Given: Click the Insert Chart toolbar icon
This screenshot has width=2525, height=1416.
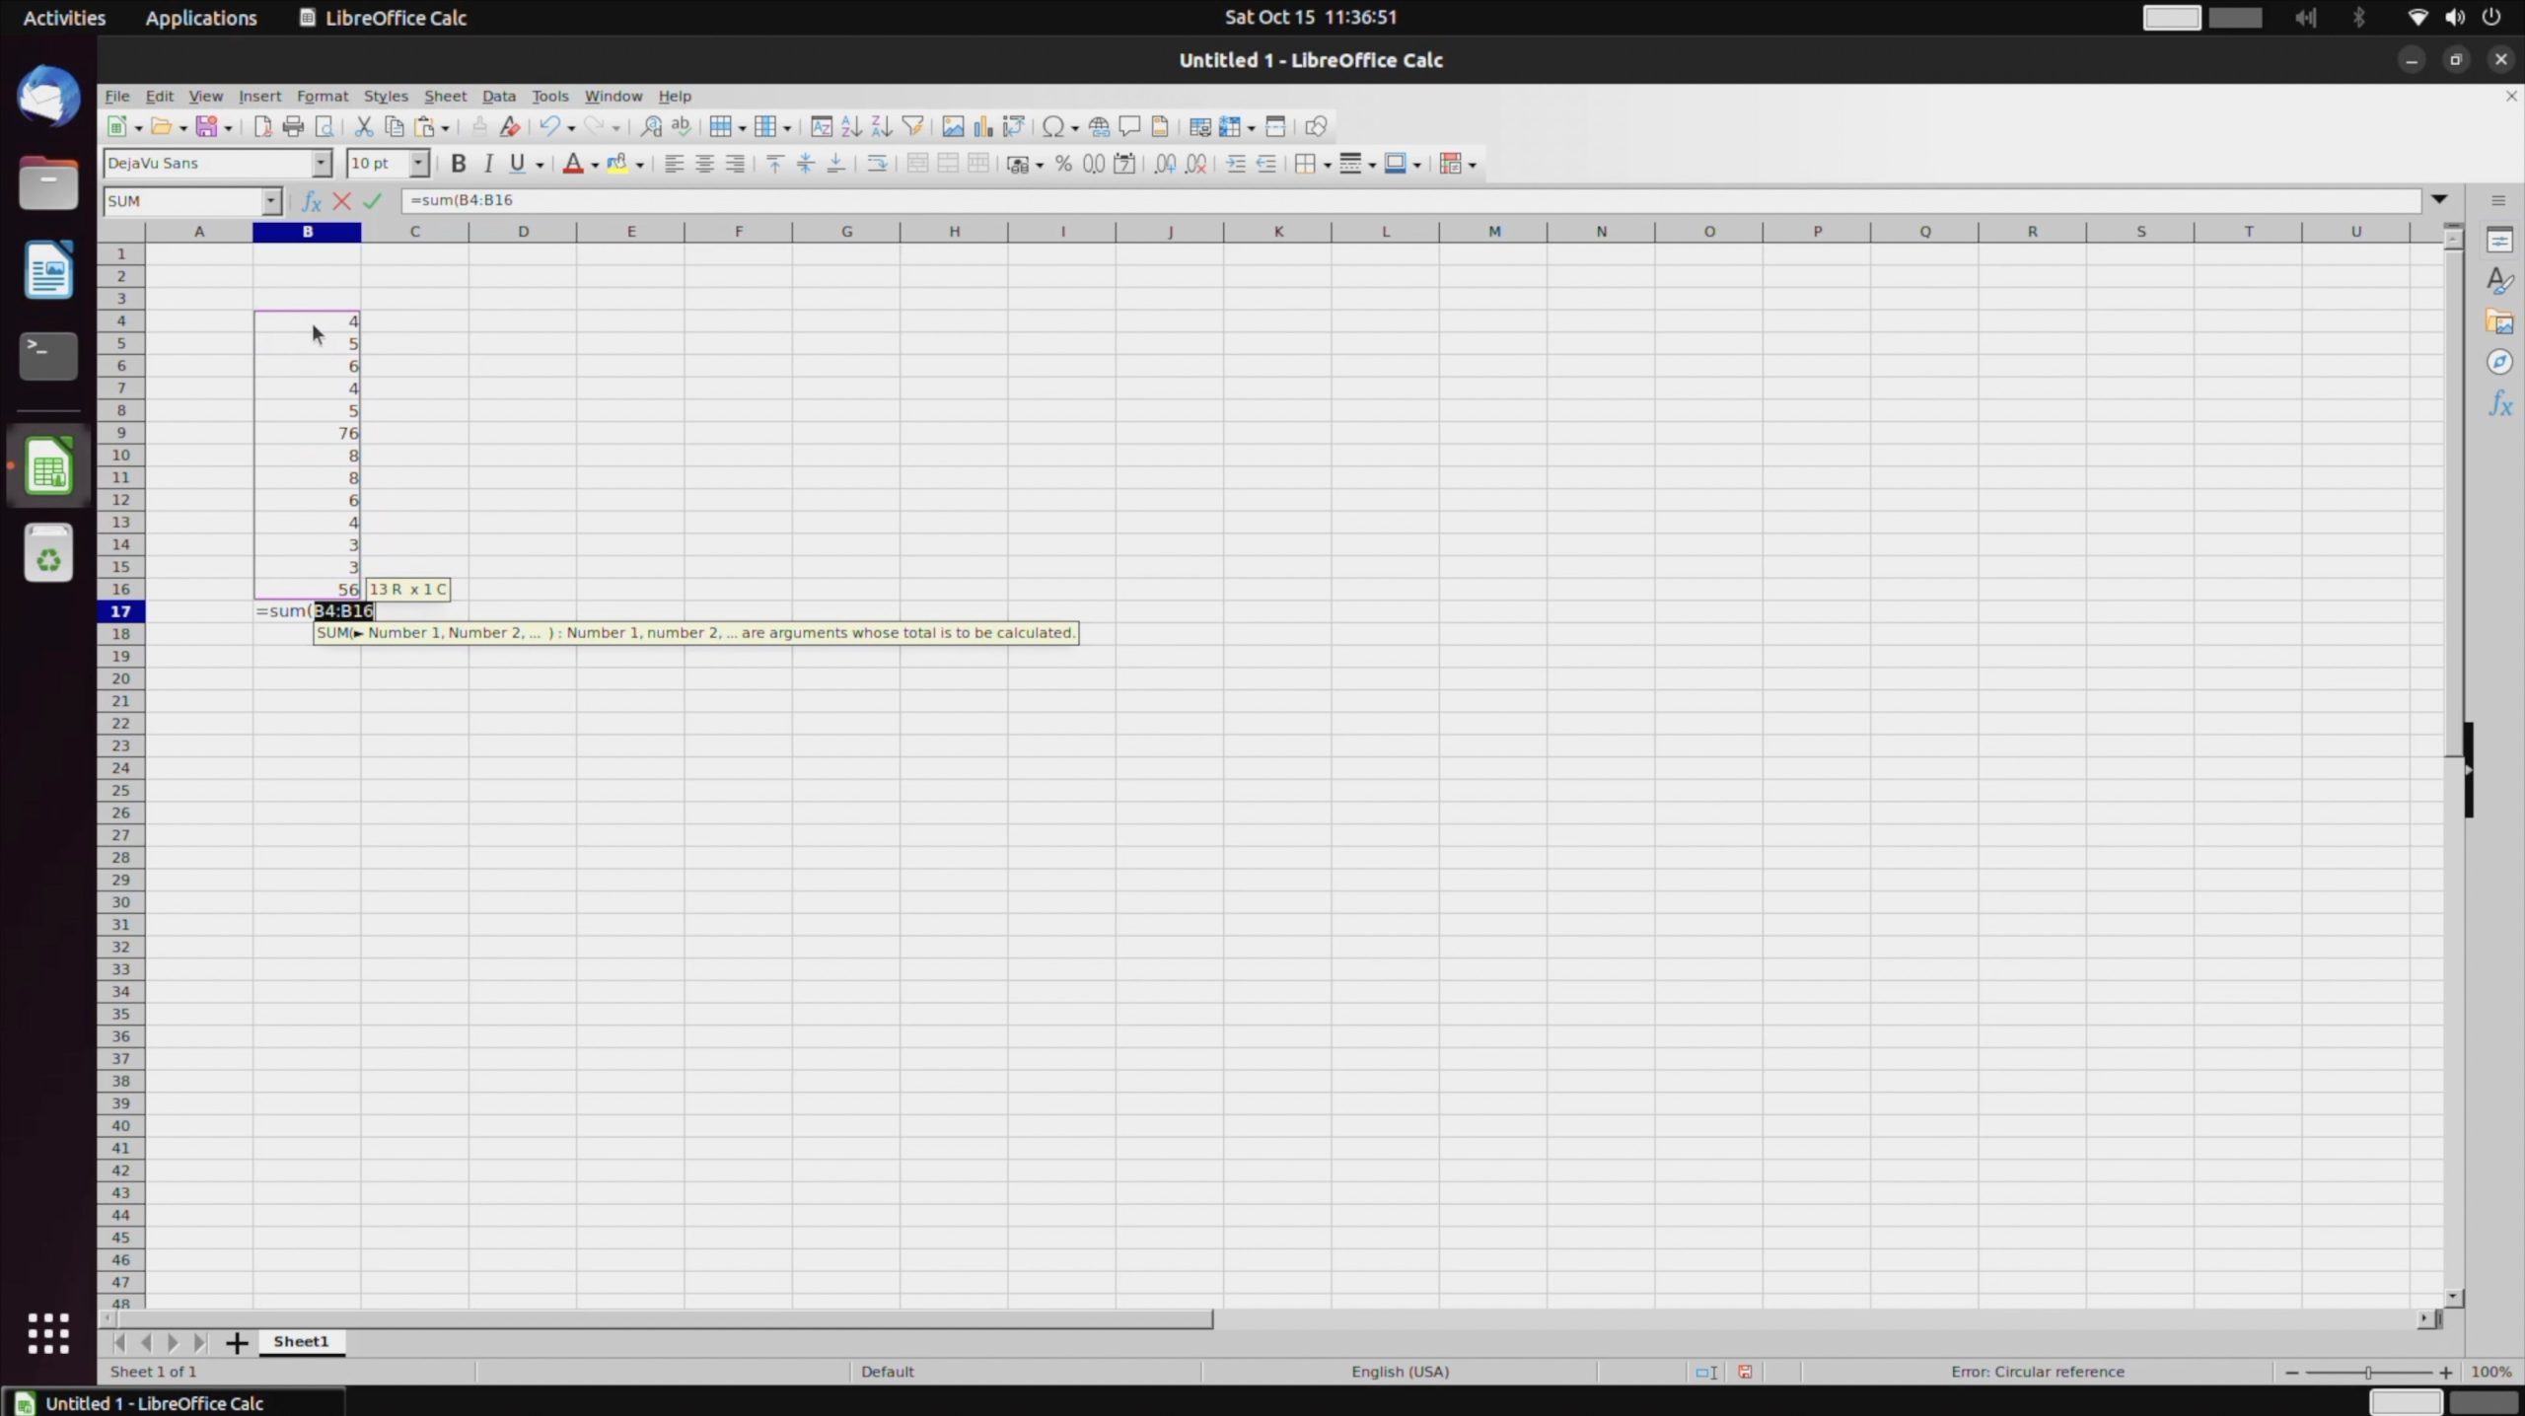Looking at the screenshot, I should (x=982, y=126).
